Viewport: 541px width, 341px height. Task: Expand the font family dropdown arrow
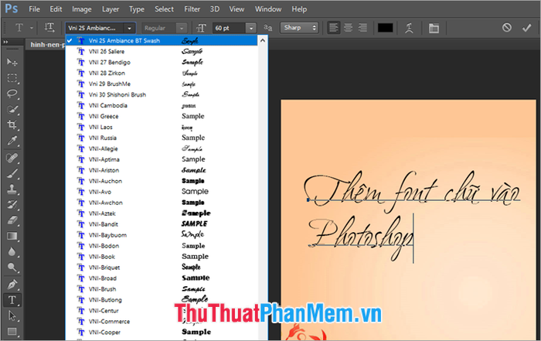[x=129, y=28]
